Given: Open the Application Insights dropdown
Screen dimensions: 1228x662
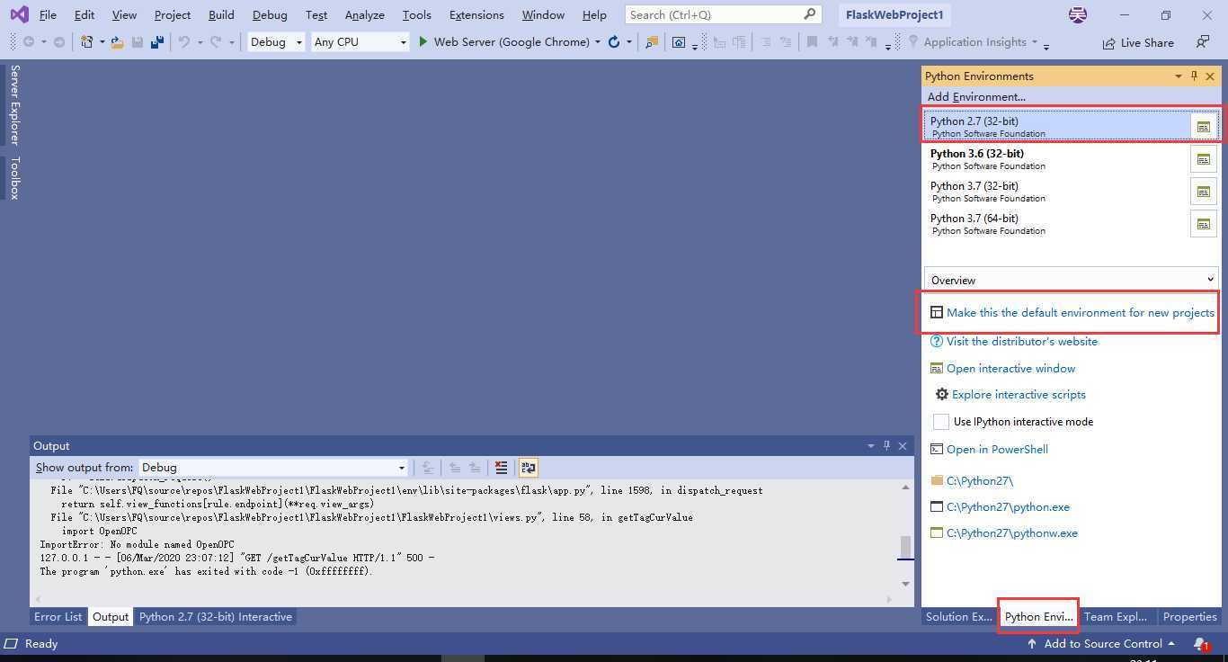Looking at the screenshot, I should (1035, 42).
